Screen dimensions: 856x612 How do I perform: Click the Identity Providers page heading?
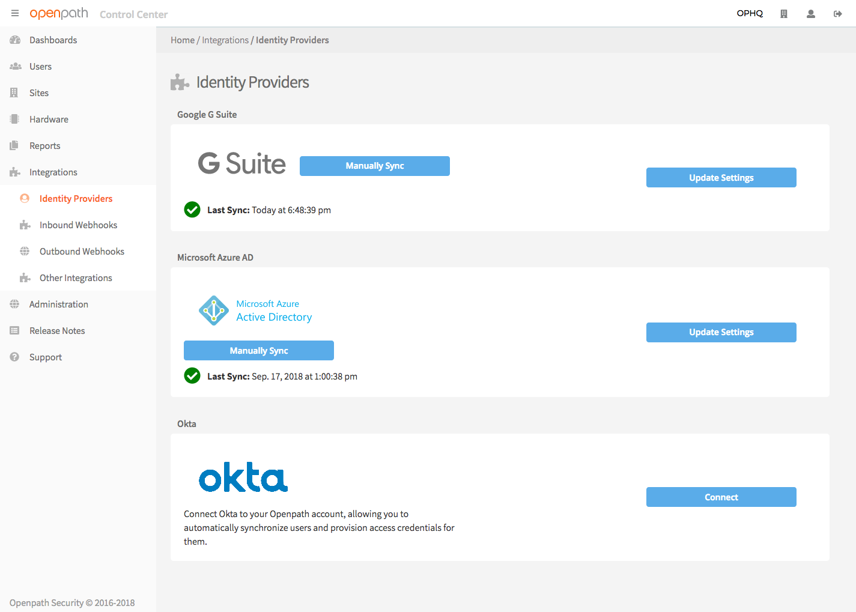click(253, 82)
